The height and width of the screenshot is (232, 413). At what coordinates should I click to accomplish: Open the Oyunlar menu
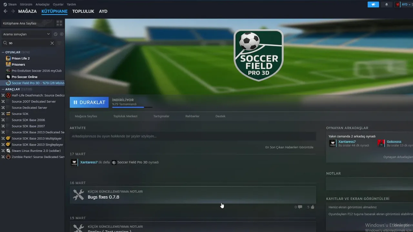[58, 4]
